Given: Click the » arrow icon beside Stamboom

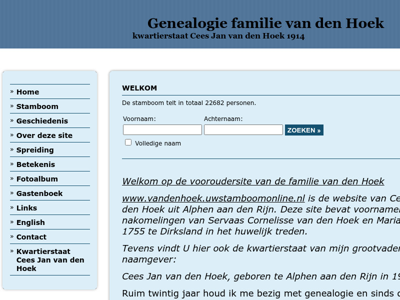Looking at the screenshot, I should pos(12,106).
